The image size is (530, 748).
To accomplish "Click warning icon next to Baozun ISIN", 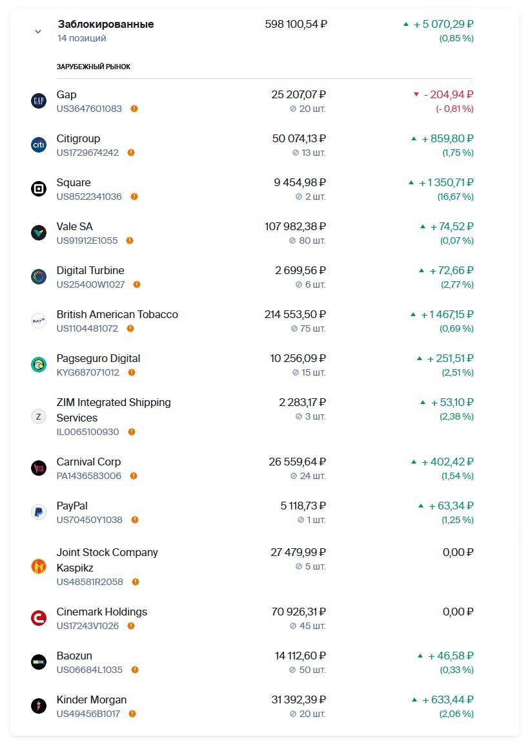I will (x=135, y=670).
